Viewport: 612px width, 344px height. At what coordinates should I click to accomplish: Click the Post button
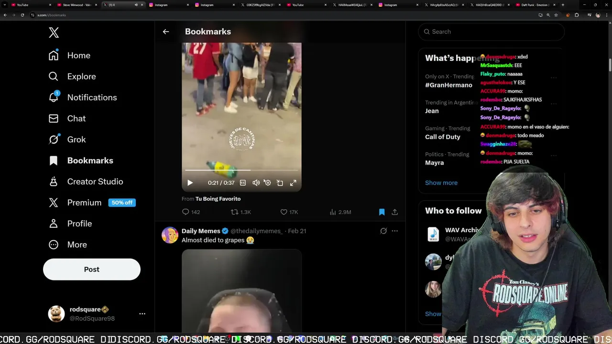coord(92,269)
